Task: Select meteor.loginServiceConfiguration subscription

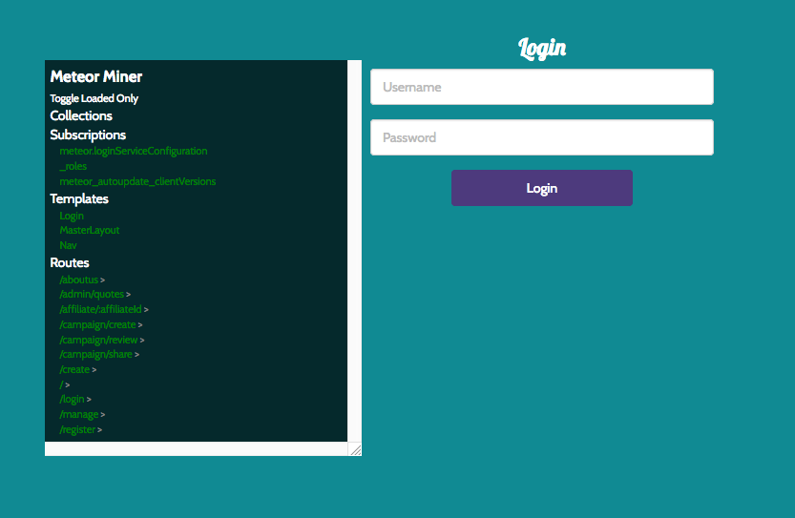Action: [134, 151]
